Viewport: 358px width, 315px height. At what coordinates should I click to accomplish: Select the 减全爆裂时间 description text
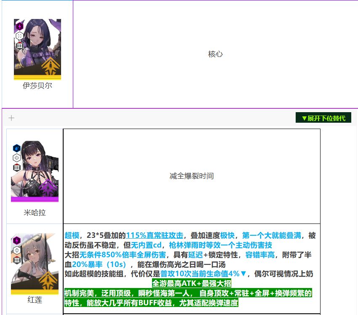(x=192, y=176)
